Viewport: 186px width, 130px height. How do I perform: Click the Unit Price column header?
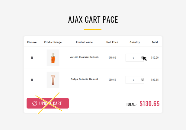click(112, 42)
